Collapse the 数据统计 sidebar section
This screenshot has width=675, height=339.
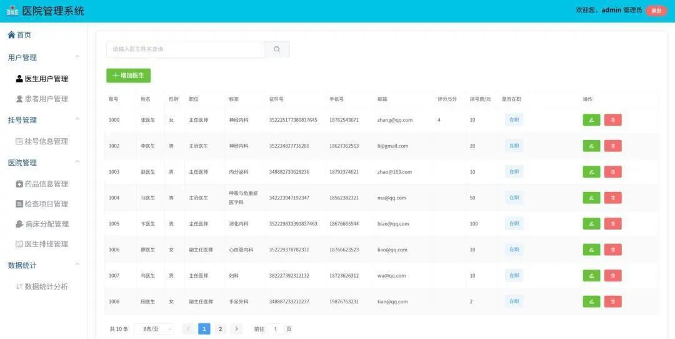coord(77,264)
